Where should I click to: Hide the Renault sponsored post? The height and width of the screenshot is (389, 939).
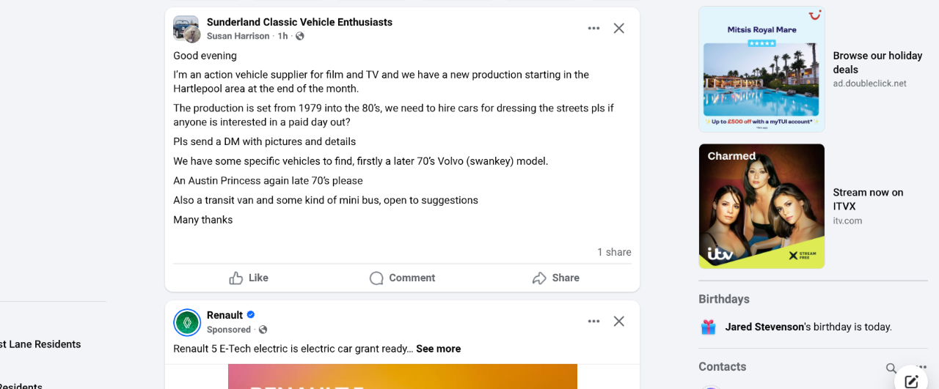pyautogui.click(x=619, y=322)
